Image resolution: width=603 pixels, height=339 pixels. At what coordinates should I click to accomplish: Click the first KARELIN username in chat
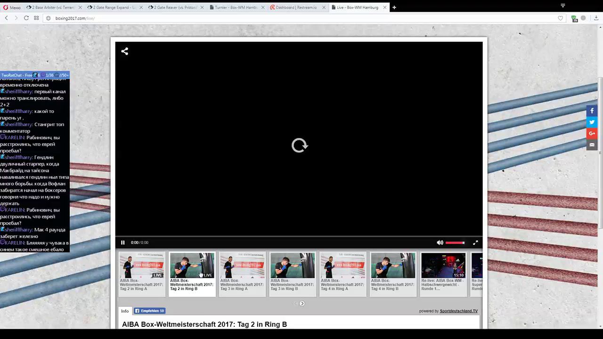click(15, 137)
